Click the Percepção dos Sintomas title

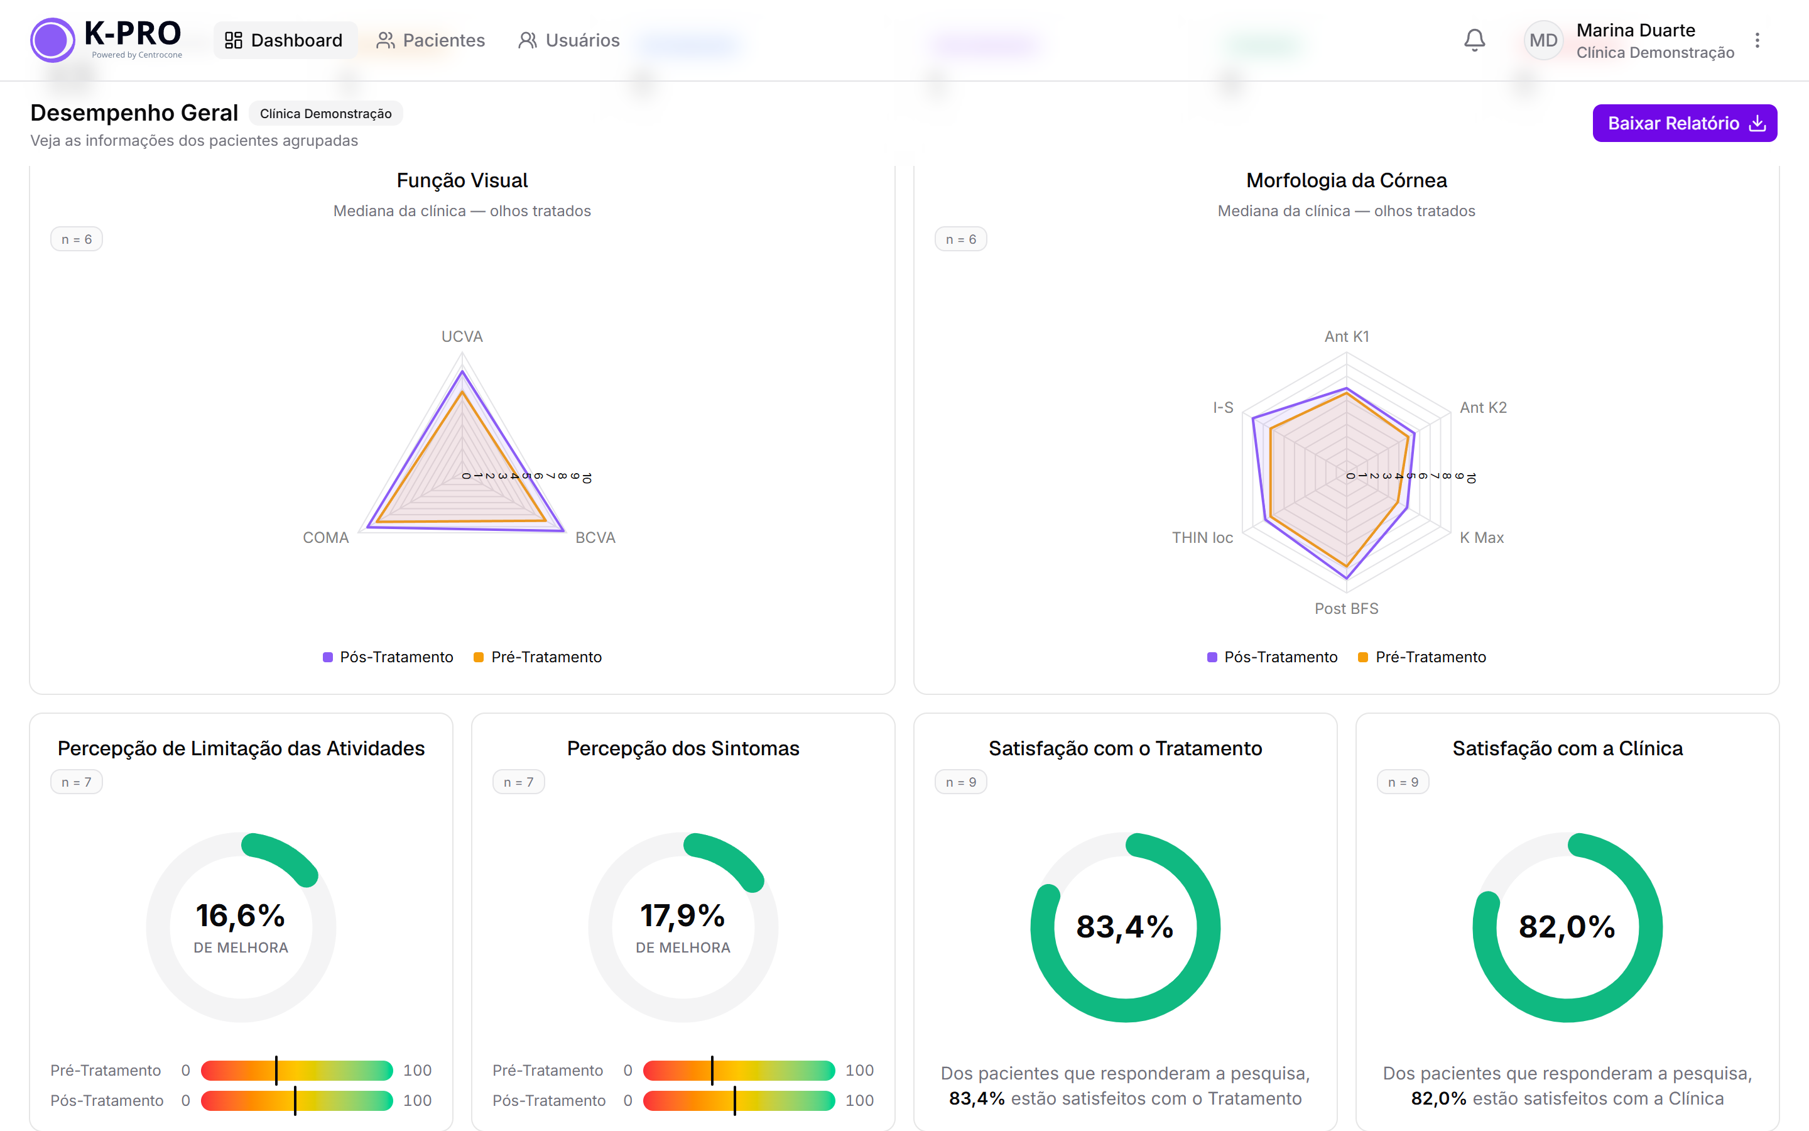click(x=683, y=748)
